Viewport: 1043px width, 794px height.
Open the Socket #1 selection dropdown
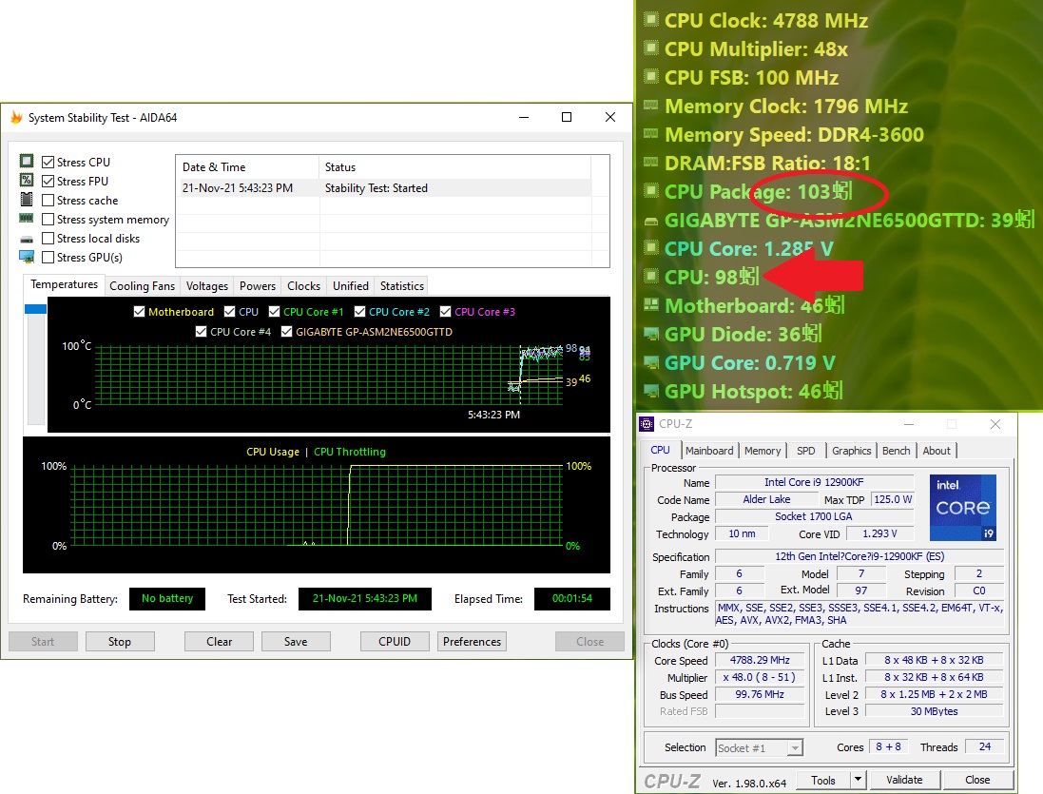tap(759, 748)
